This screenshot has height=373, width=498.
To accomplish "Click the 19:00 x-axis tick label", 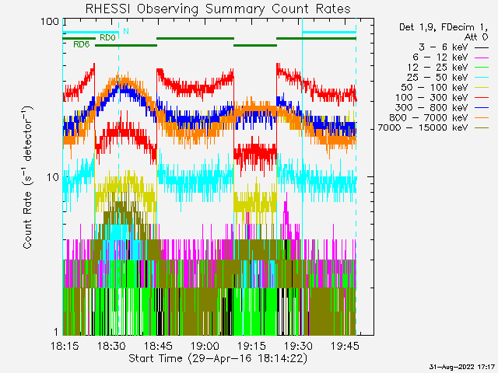I will pyautogui.click(x=205, y=346).
